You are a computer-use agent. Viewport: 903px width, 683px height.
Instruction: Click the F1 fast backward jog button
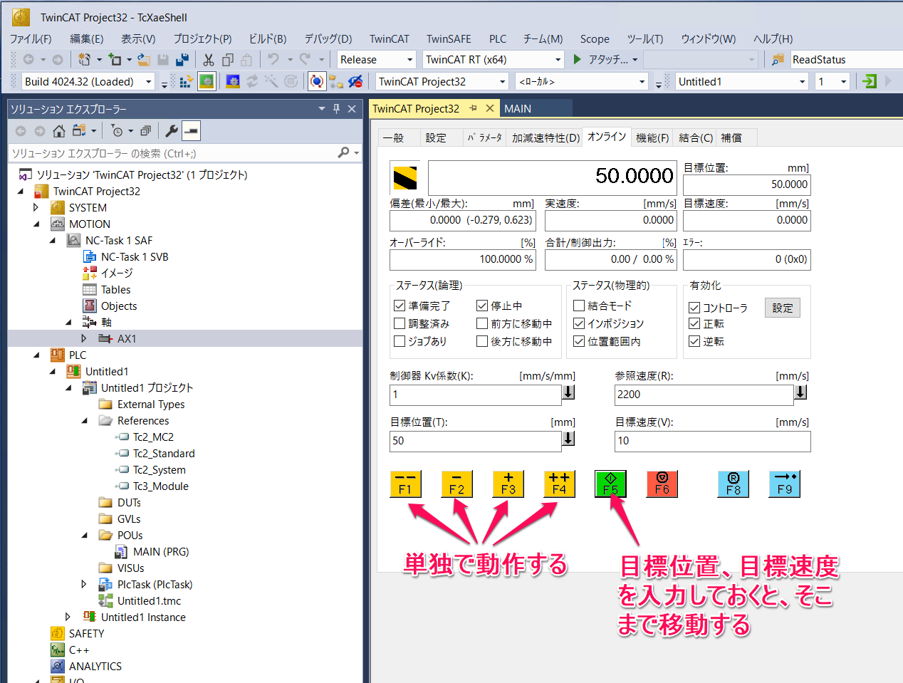pos(405,484)
